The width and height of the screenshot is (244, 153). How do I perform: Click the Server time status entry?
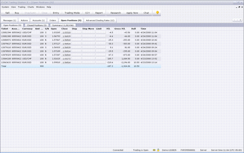click(x=226, y=150)
